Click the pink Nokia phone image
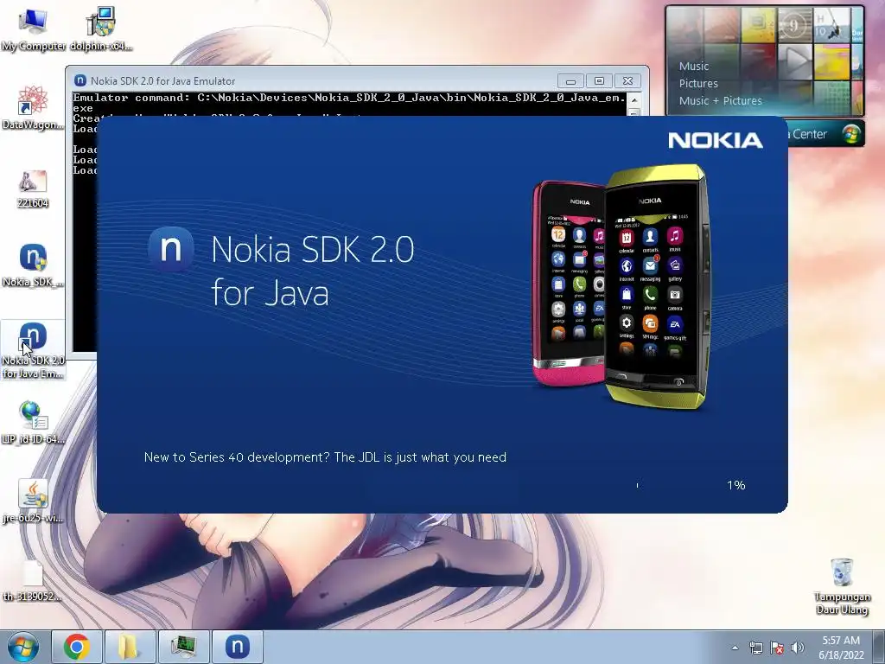The width and height of the screenshot is (885, 664). 569,284
